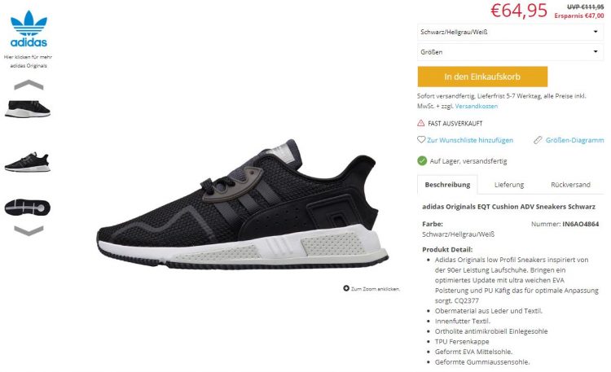Click the up arrow above thumbnails
The image size is (611, 372).
[29, 85]
